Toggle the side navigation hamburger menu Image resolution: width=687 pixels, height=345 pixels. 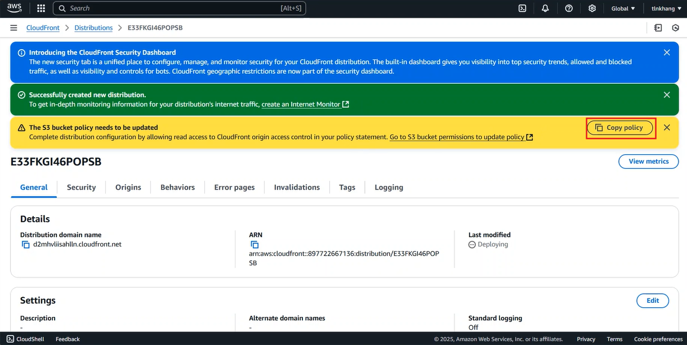point(14,28)
